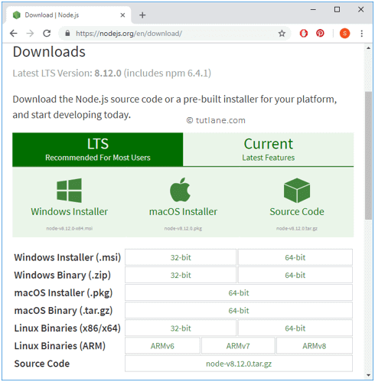Download Linux Binaries (x86/x64) 64-bit
375x382 pixels.
point(295,328)
